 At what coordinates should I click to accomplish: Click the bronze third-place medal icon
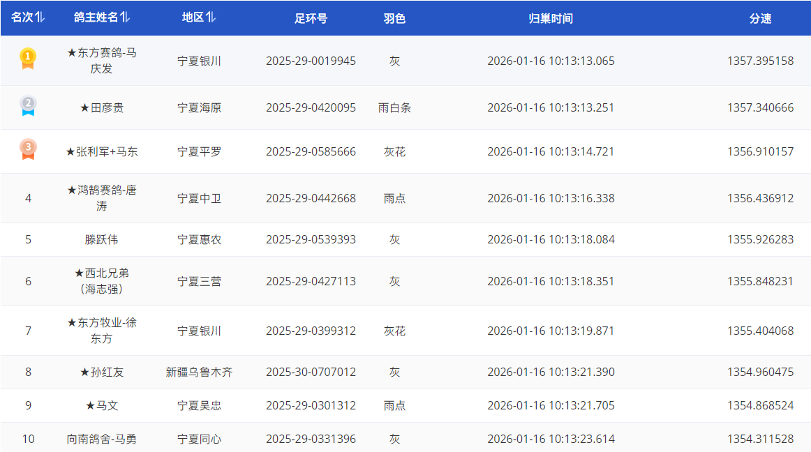pos(28,150)
